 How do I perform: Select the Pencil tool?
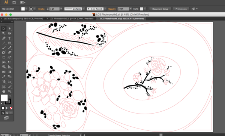point(10,47)
